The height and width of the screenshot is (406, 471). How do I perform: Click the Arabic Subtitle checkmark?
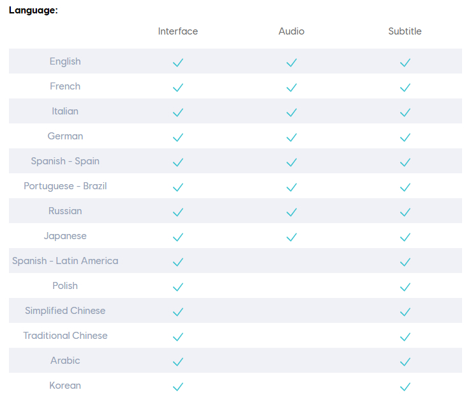(x=405, y=362)
